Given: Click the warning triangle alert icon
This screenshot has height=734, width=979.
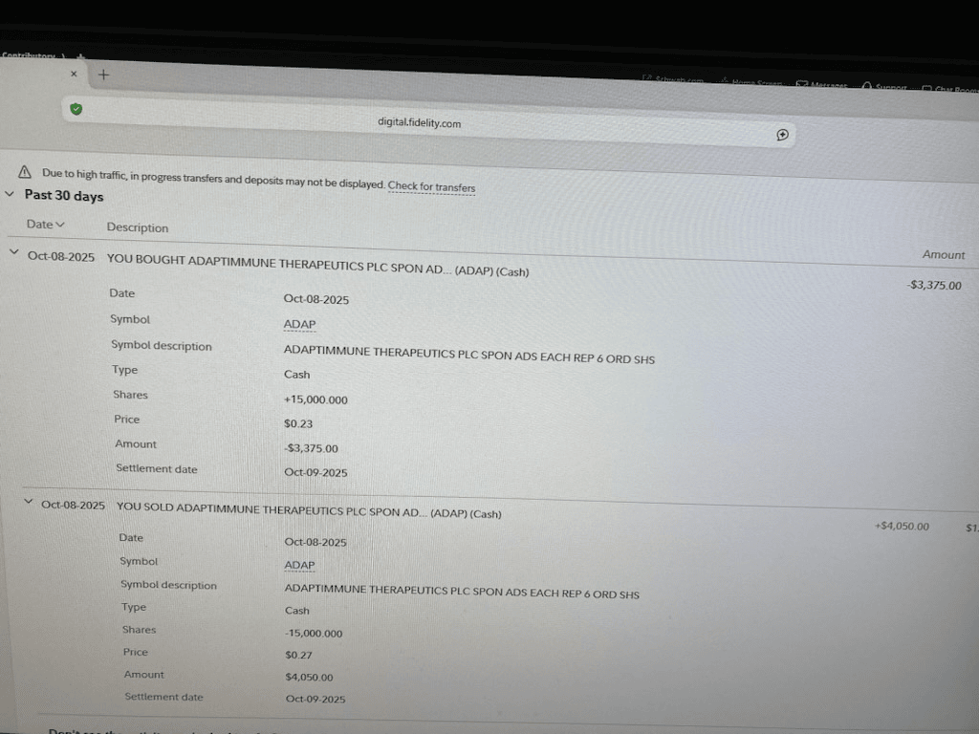Looking at the screenshot, I should pos(24,172).
